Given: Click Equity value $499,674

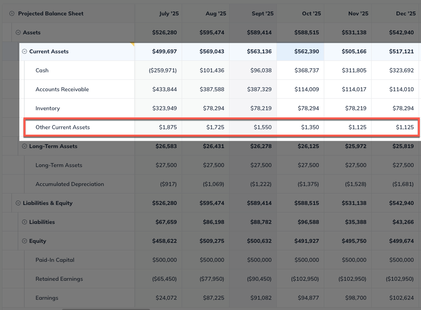Looking at the screenshot, I should coord(401,241).
